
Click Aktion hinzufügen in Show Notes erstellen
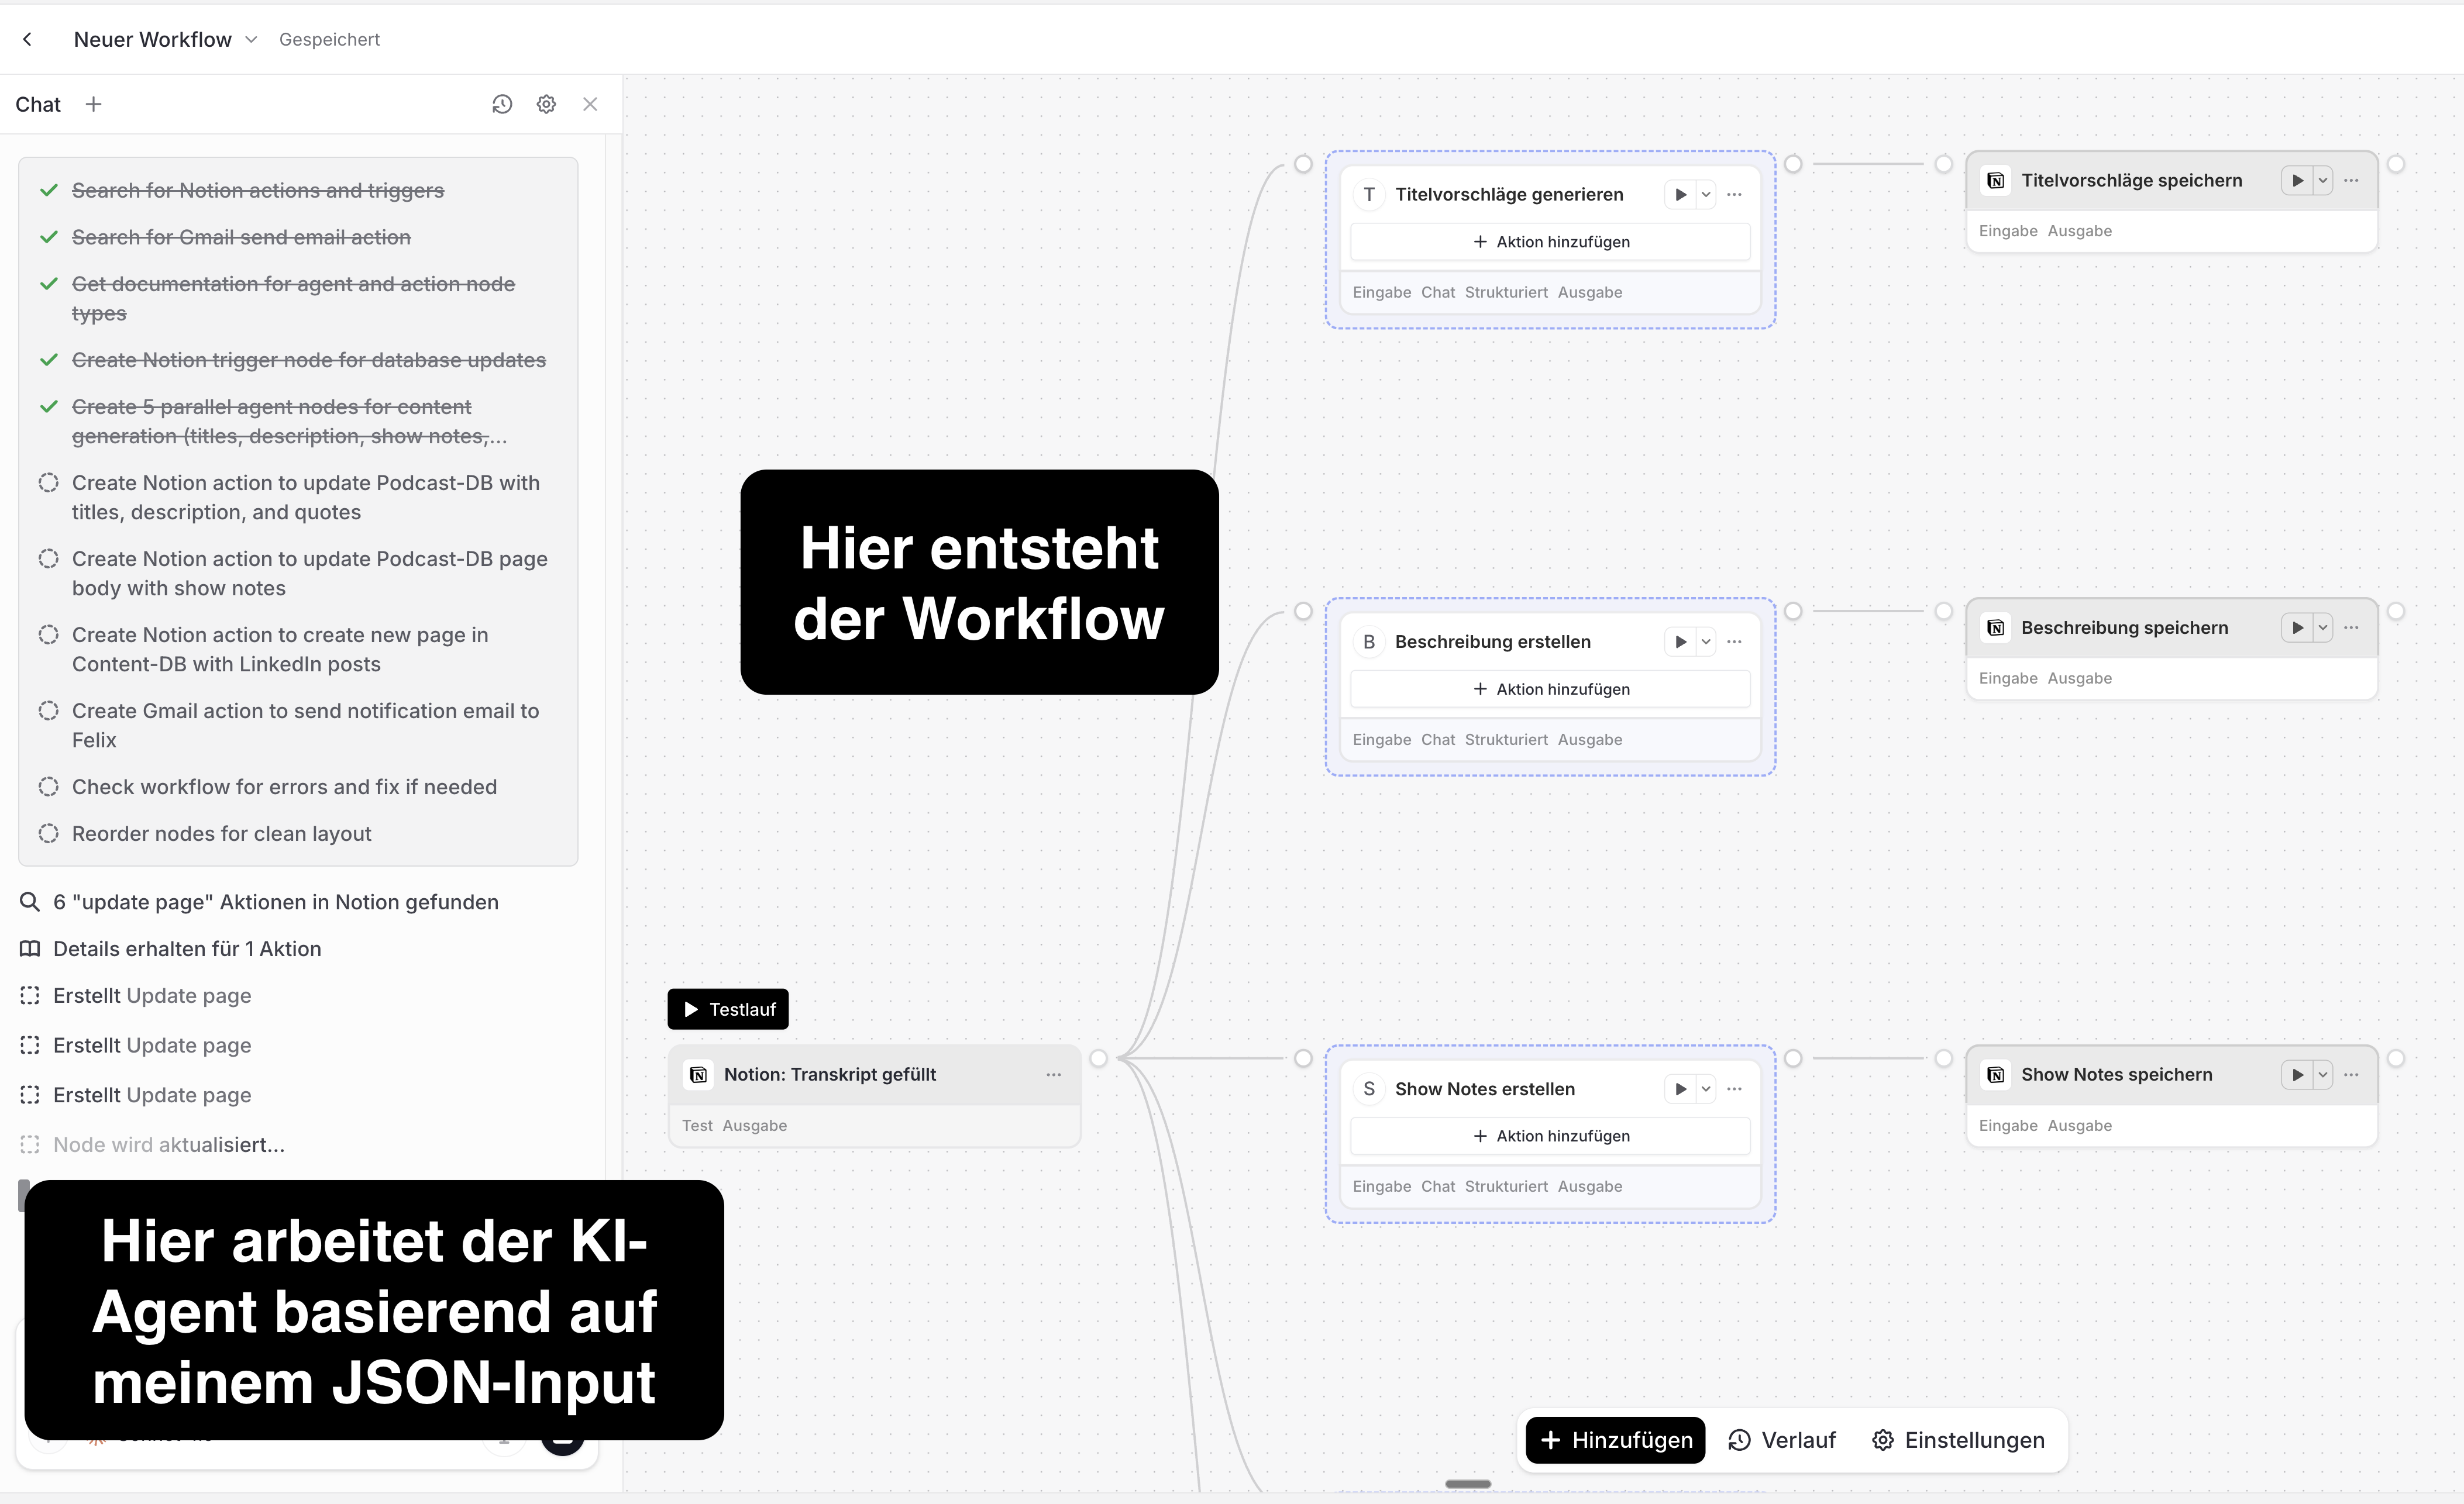click(1550, 1135)
